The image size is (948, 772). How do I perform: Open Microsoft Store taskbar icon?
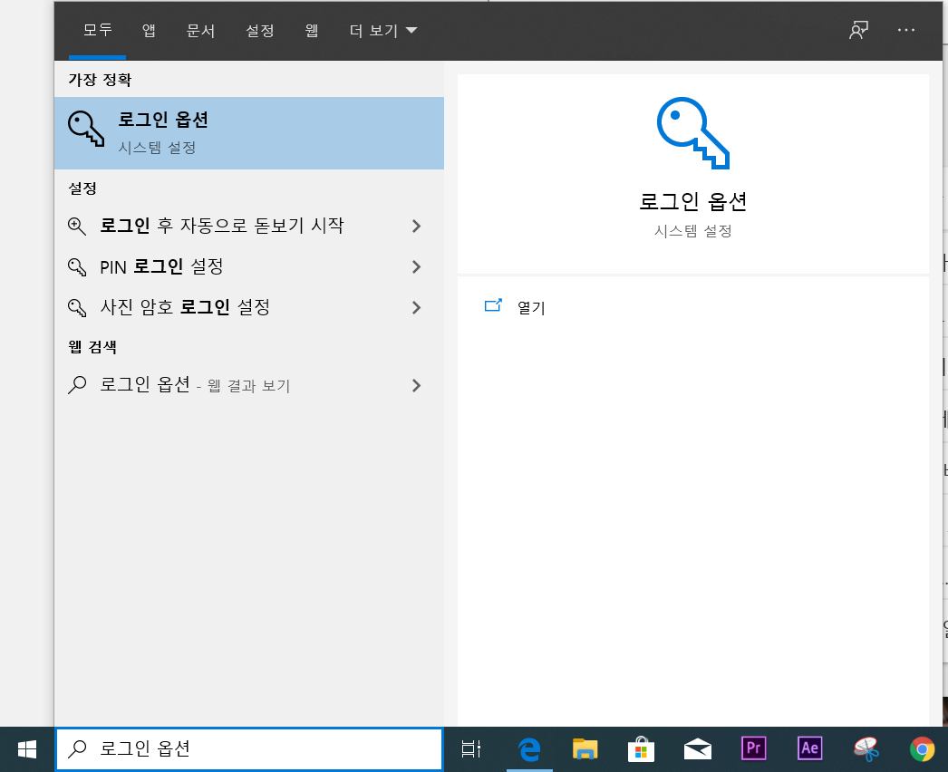(x=641, y=749)
